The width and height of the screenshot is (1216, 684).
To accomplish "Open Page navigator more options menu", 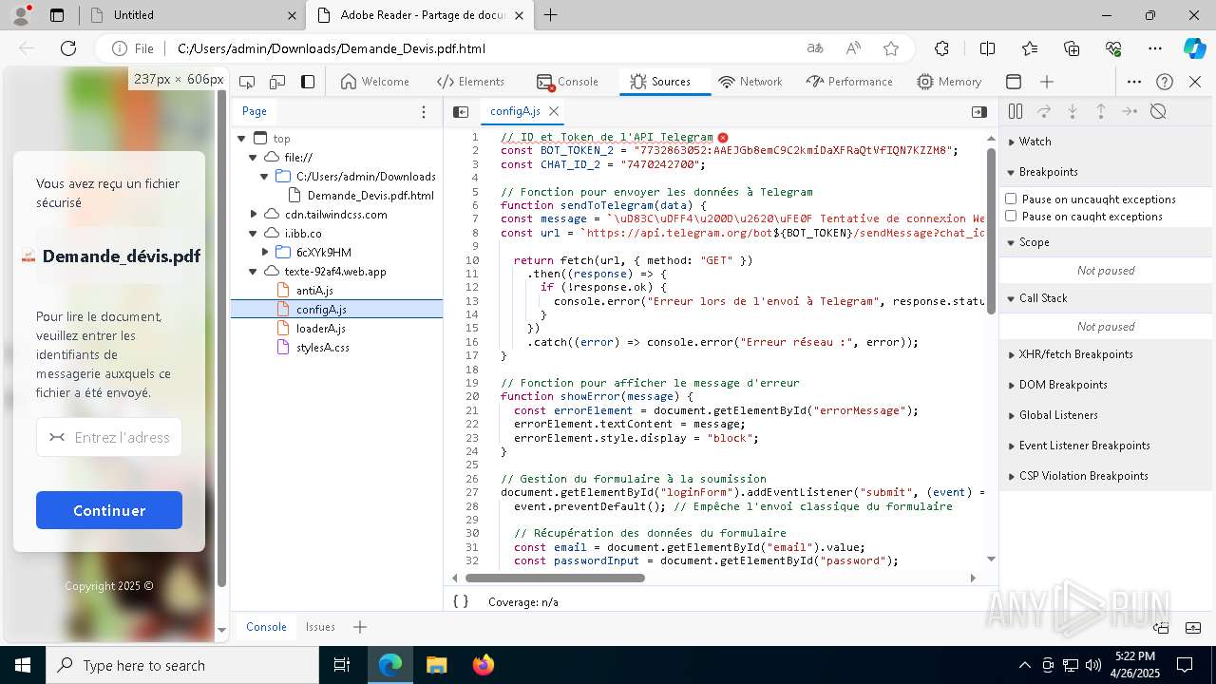I will tap(424, 112).
